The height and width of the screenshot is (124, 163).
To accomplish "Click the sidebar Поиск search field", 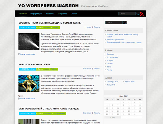I will (x=114, y=23).
